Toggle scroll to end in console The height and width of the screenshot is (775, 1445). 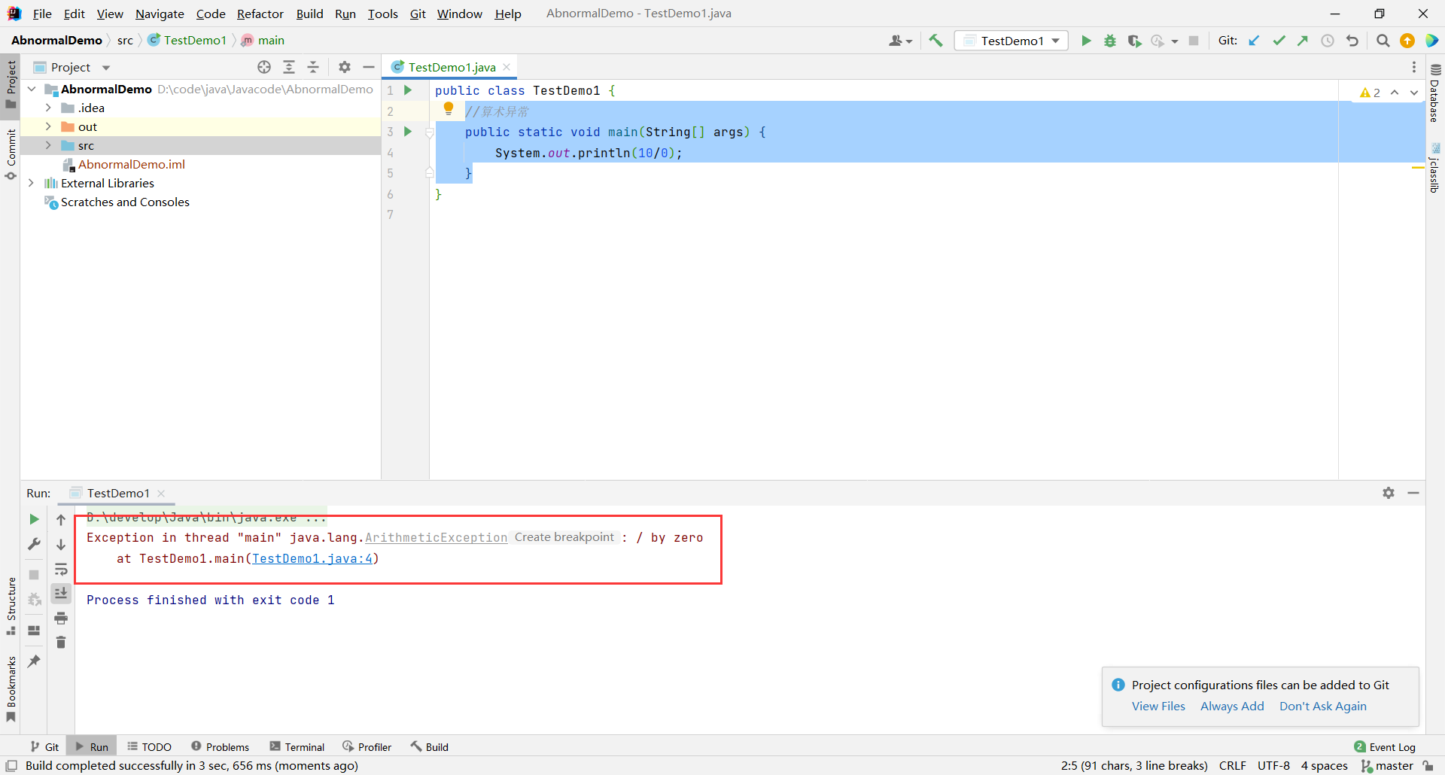coord(61,594)
